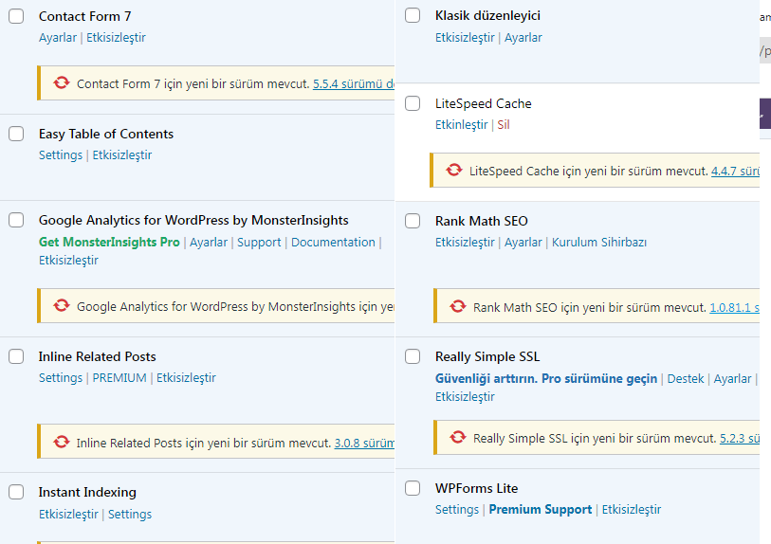Open Get MonsterInsights Pro link
This screenshot has width=771, height=544.
[109, 243]
